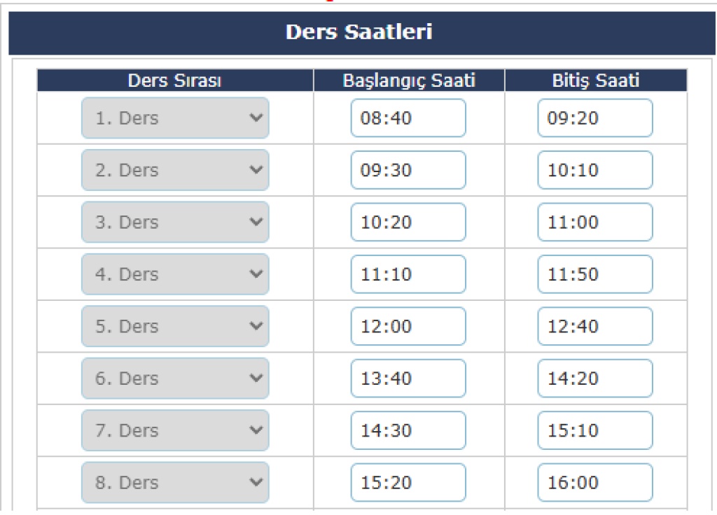Select the 15:20 start time field
Screen dimensions: 717x515
point(408,482)
